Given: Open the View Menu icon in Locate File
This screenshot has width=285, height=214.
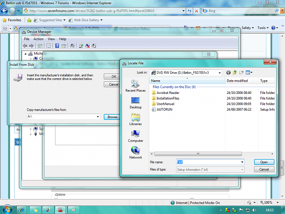Looking at the screenshot, I should [249, 73].
